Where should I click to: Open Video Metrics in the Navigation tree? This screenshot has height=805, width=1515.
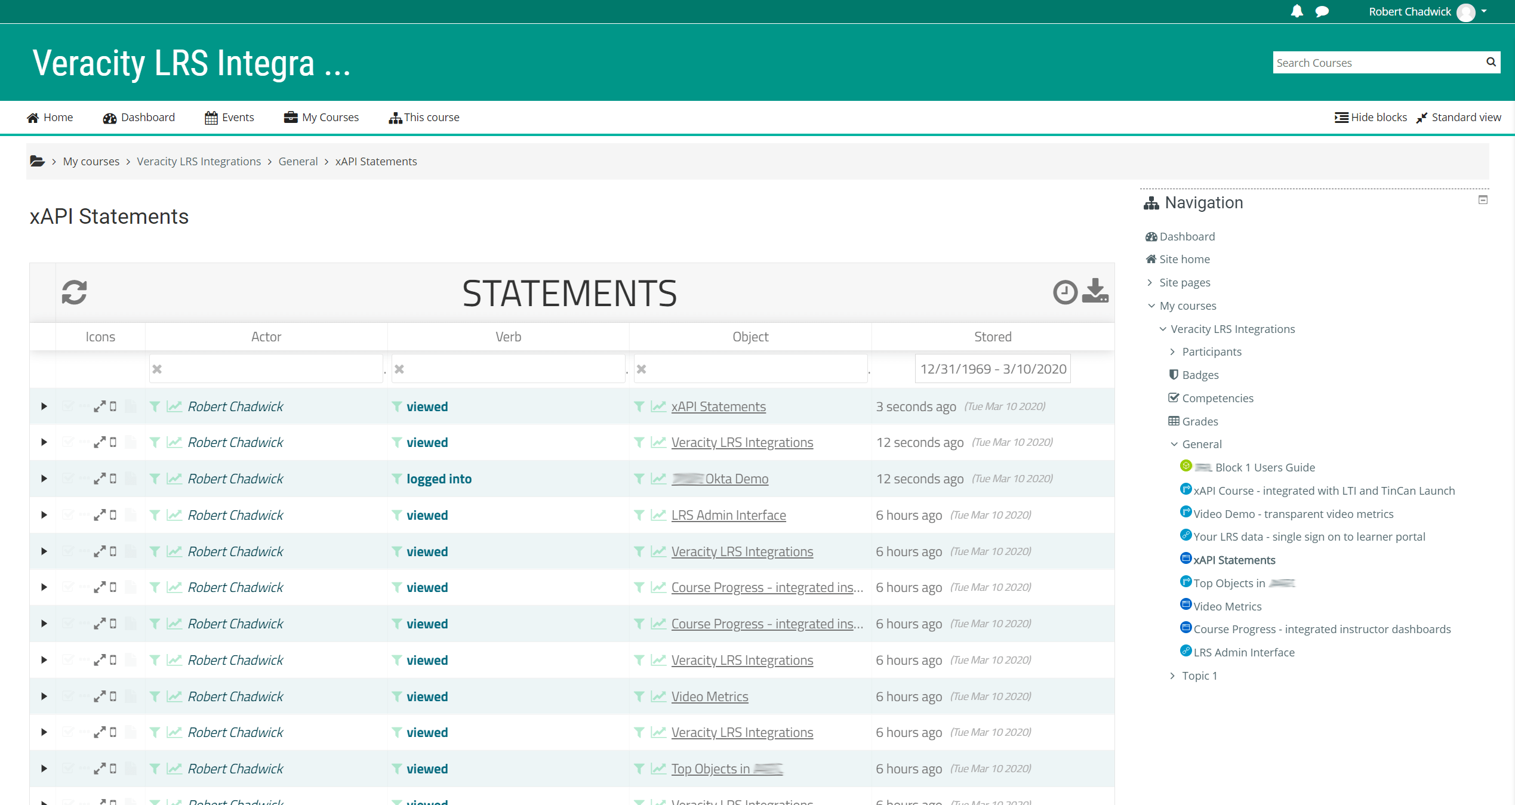point(1227,606)
